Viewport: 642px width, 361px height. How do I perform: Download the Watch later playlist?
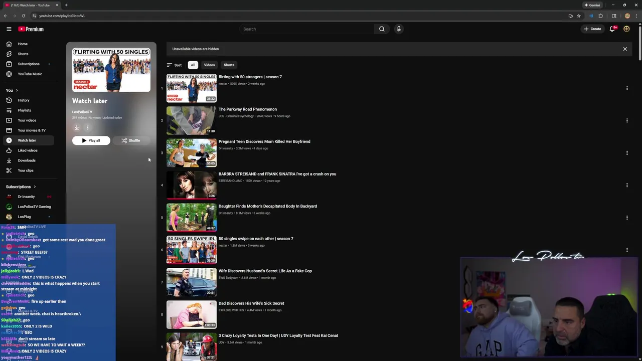(77, 128)
